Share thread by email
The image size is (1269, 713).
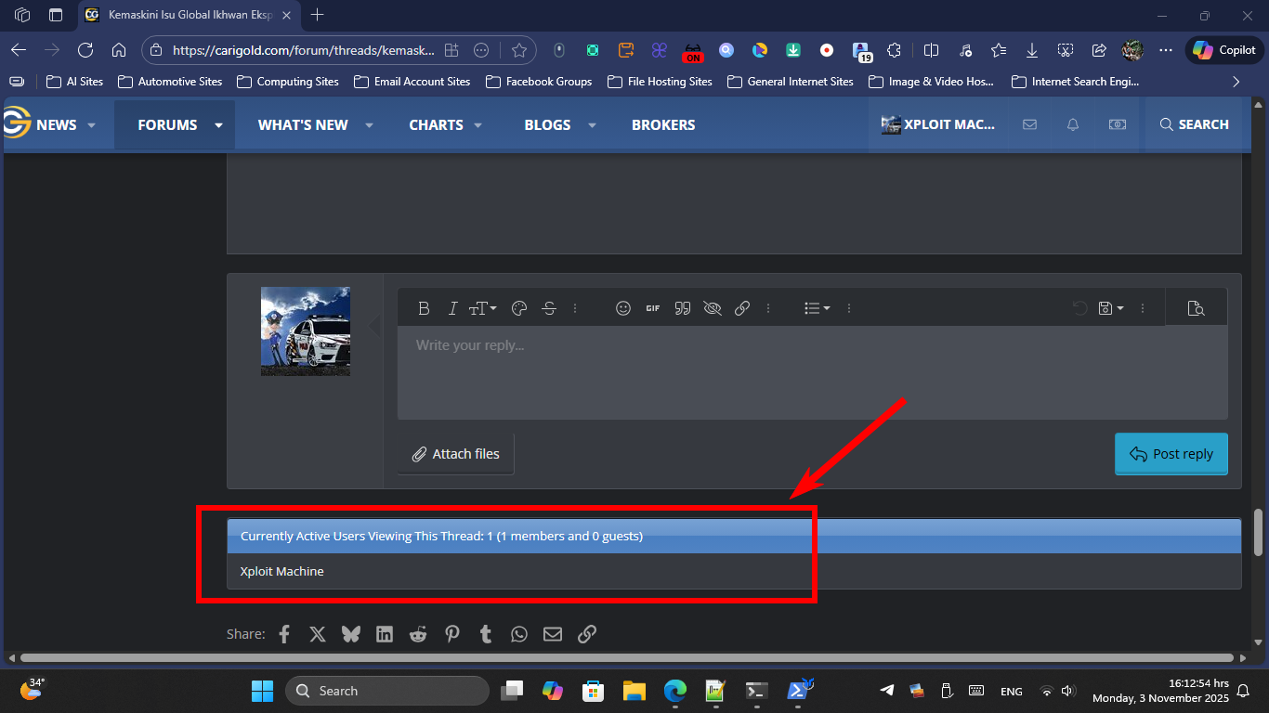[553, 634]
